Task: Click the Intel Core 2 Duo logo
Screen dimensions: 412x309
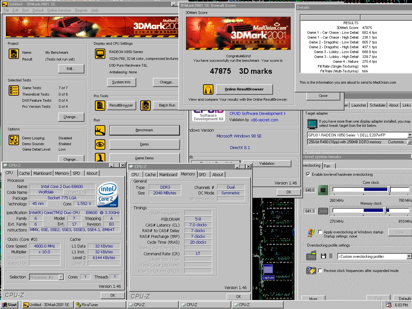Action: tap(108, 194)
